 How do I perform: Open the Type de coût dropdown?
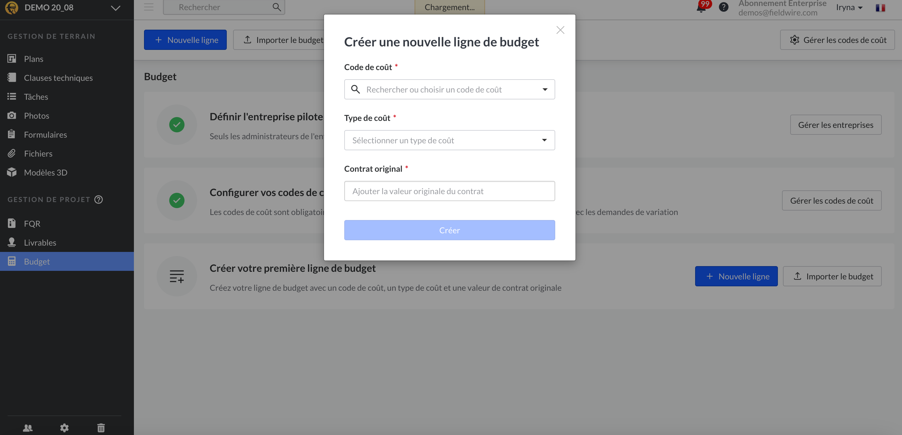coord(544,140)
